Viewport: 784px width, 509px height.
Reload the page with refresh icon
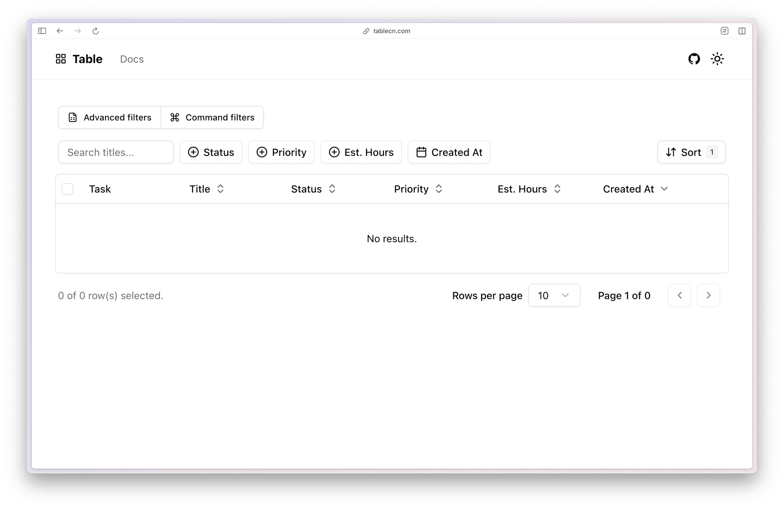(x=96, y=31)
